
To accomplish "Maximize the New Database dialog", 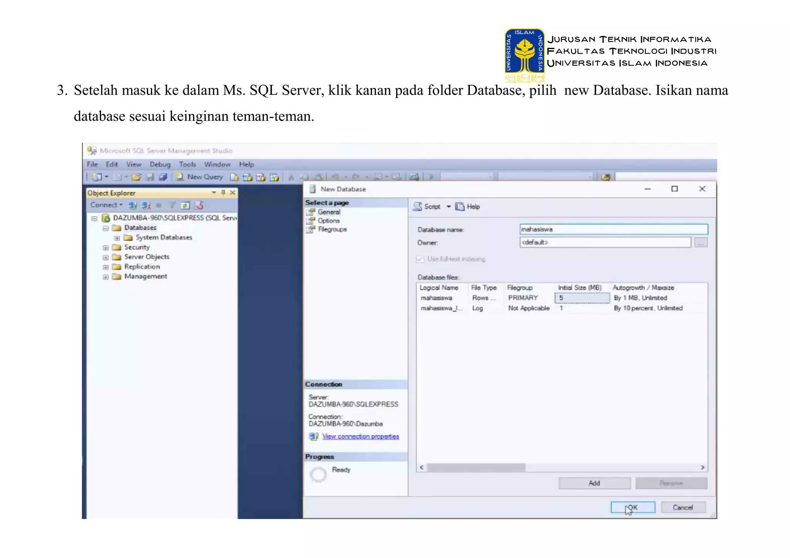I will click(x=675, y=189).
